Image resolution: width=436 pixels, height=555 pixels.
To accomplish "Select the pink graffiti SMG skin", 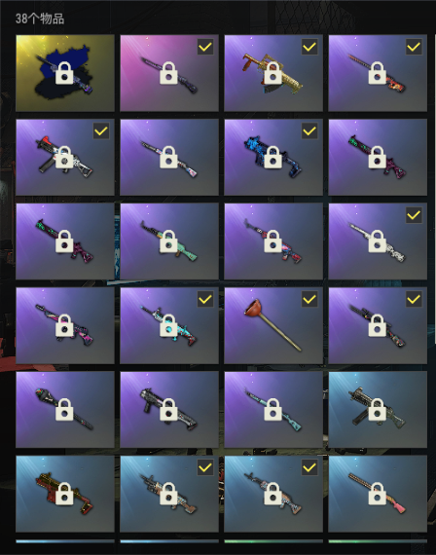I will coord(65,325).
